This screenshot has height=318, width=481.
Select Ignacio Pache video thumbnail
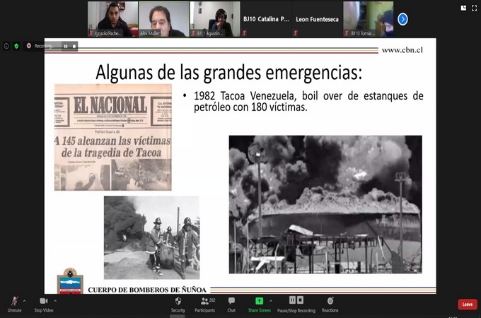pos(112,19)
